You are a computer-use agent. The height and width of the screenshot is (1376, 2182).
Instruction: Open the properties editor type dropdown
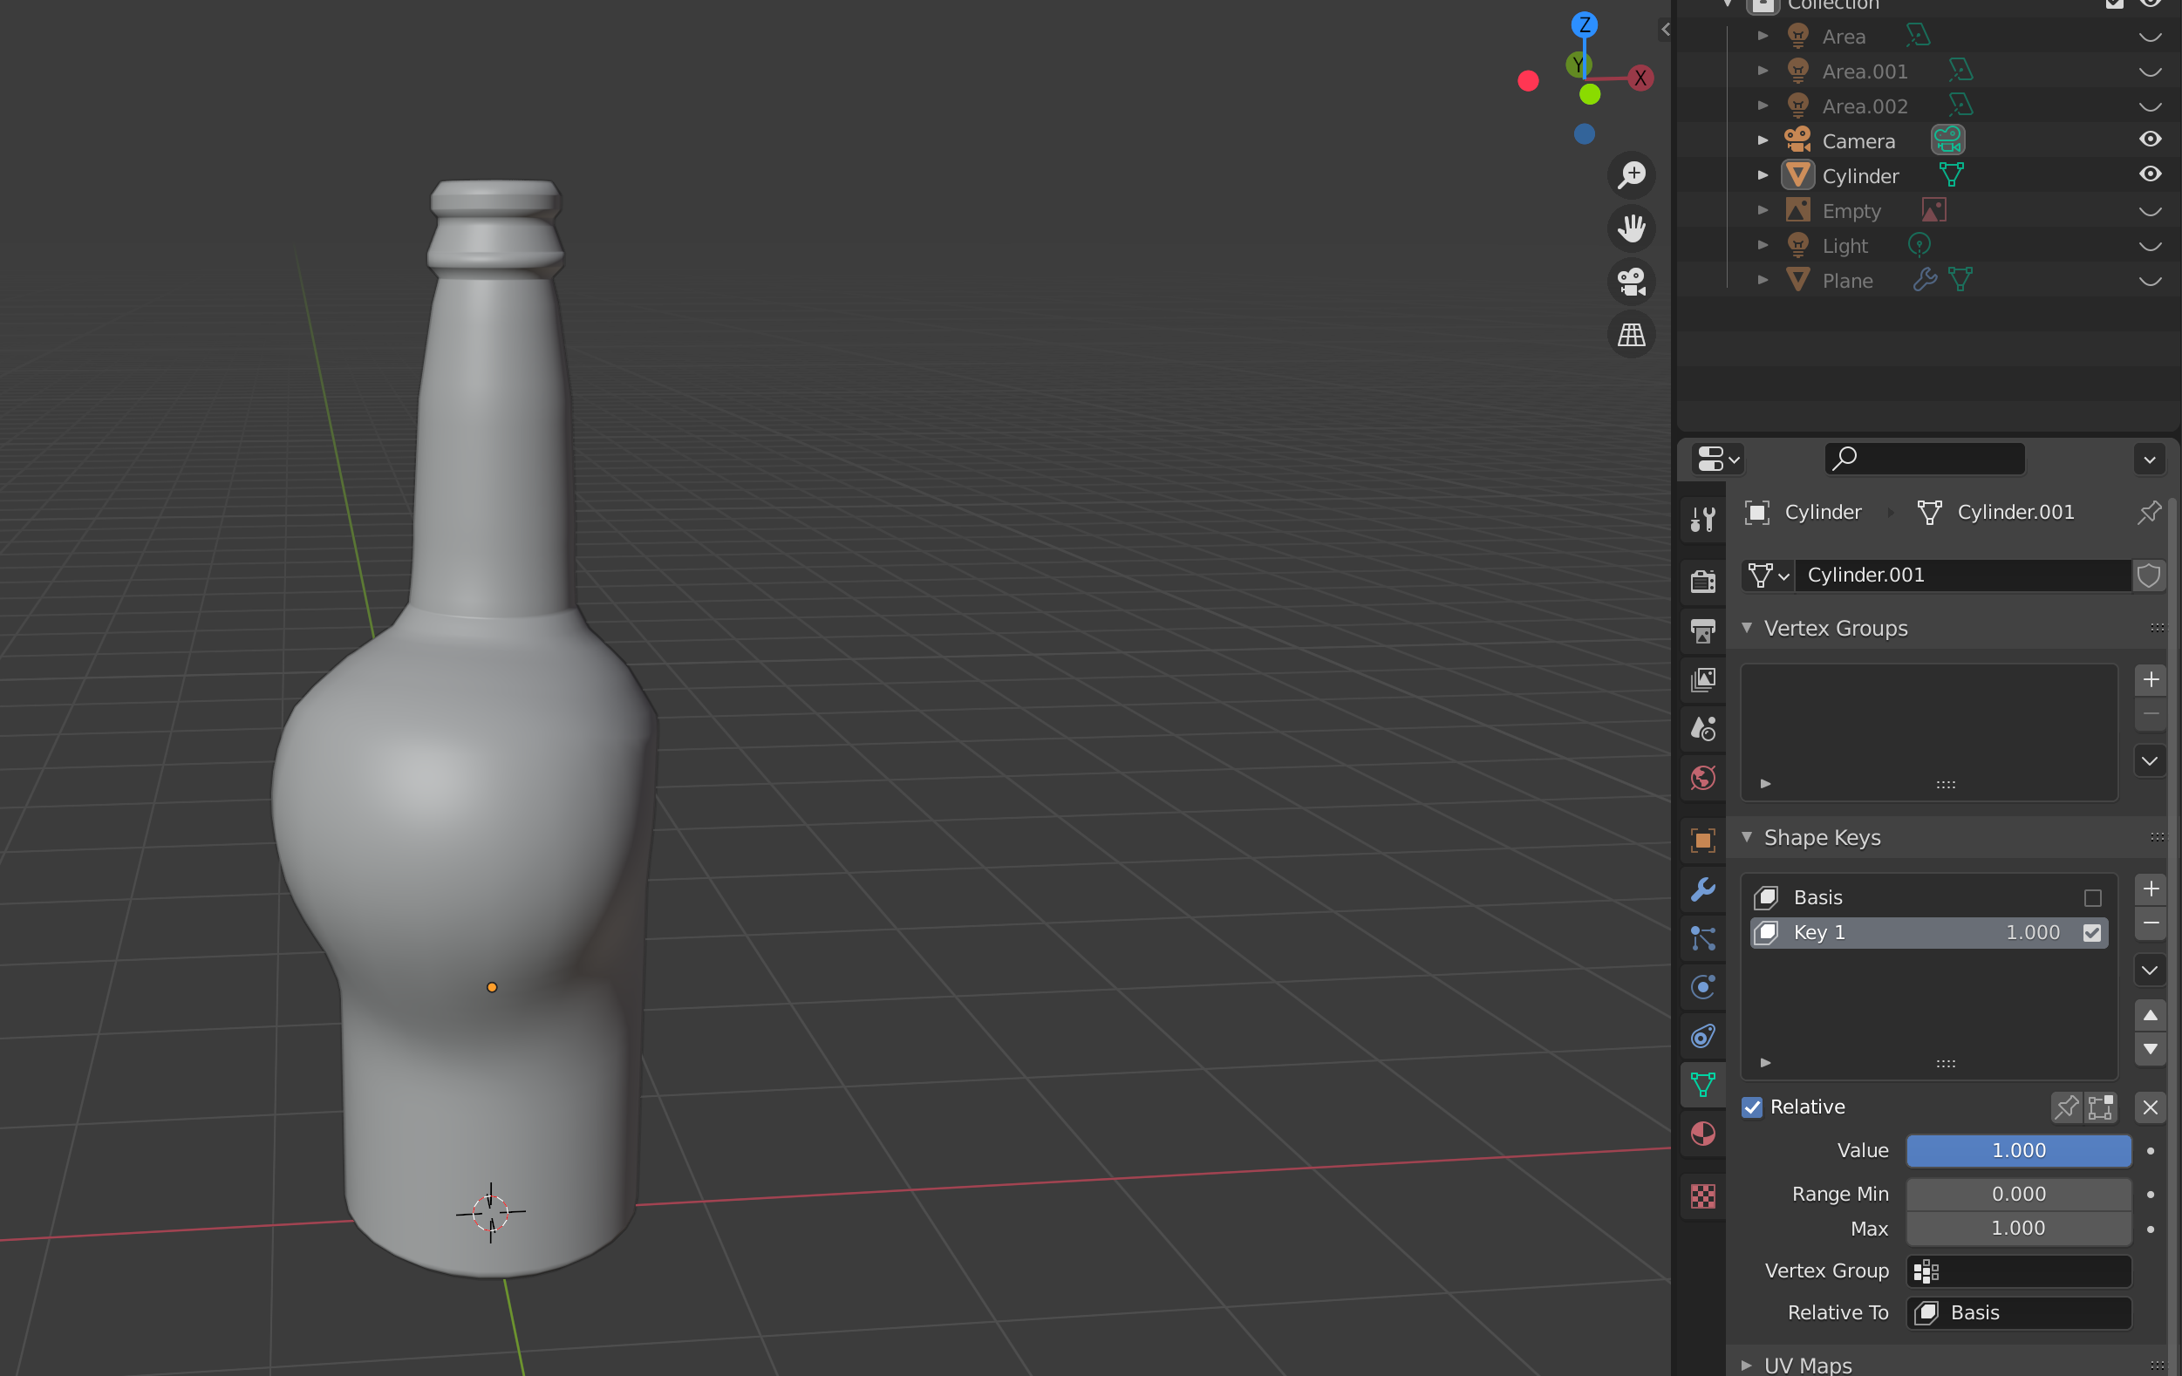pos(1717,460)
